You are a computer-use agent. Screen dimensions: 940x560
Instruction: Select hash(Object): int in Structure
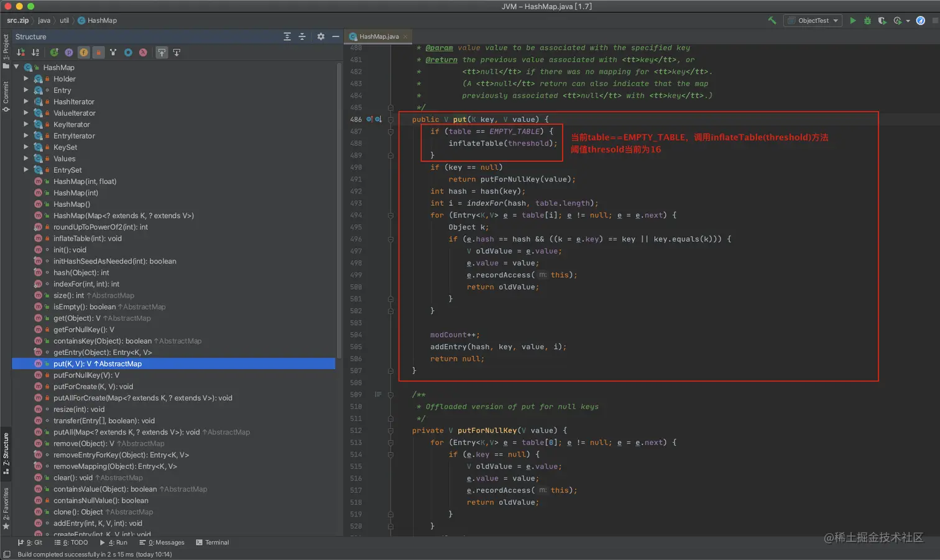point(81,273)
